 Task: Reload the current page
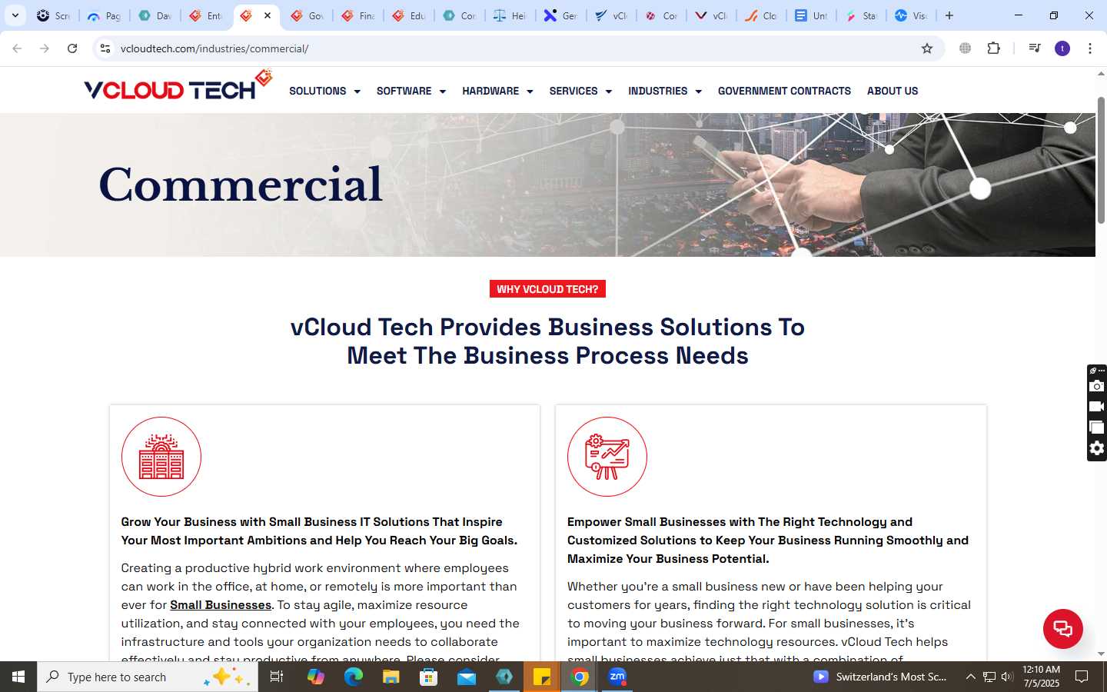72,48
